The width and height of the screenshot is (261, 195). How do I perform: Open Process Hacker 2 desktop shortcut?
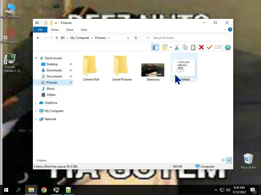pyautogui.click(x=10, y=63)
